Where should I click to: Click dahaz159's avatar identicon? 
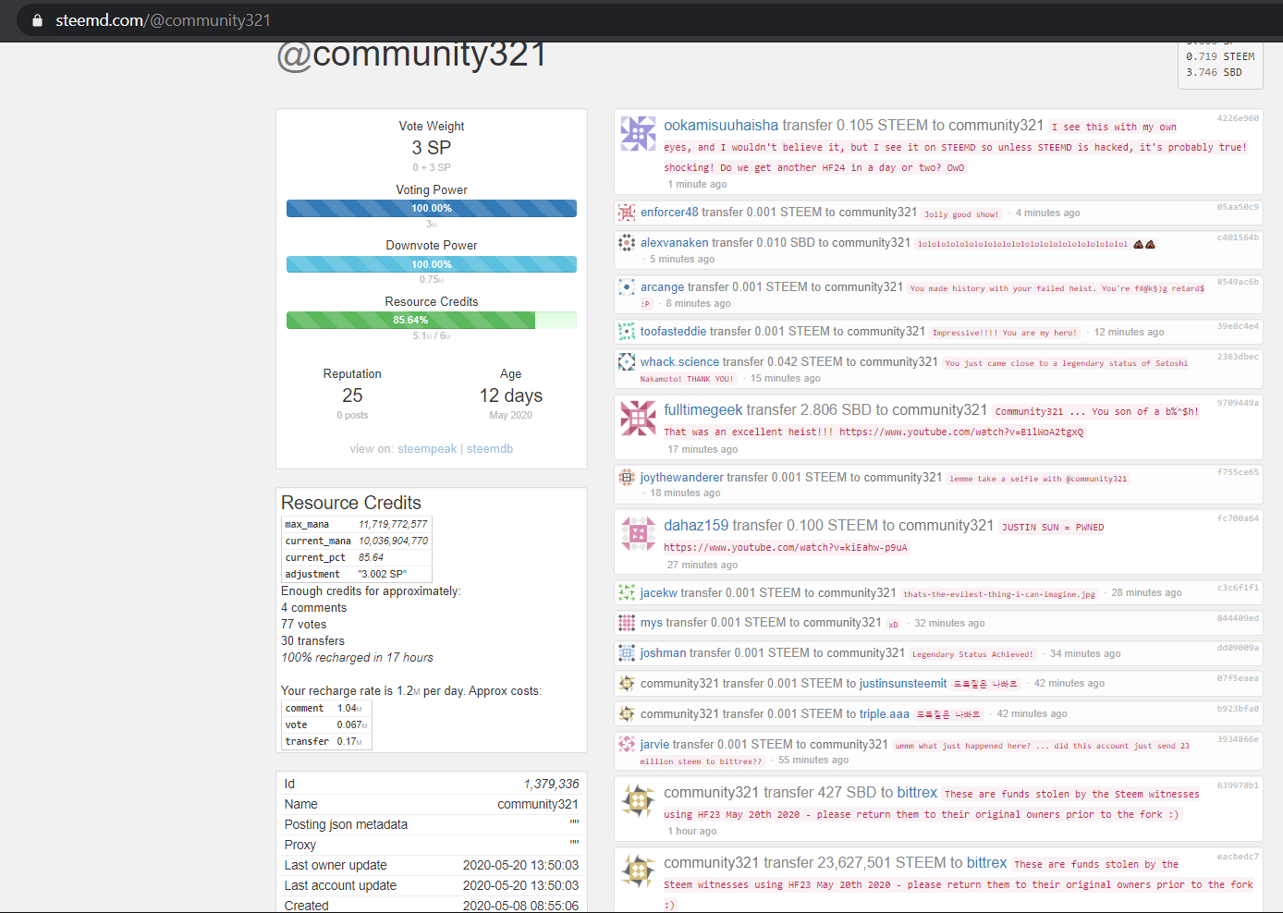[638, 533]
